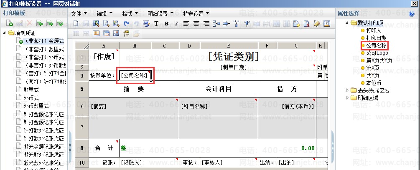This screenshot has width=420, height=170.
Task: Click the pencil and ruler toolbar icon
Action: click(x=317, y=24)
